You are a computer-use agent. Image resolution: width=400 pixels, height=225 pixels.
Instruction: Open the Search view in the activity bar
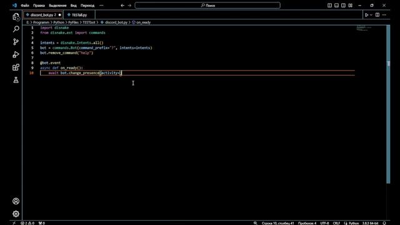coord(16,29)
